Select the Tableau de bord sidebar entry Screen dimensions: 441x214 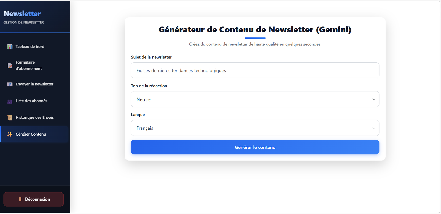point(30,47)
